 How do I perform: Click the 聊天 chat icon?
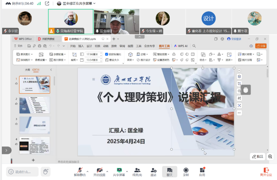pyautogui.click(x=169, y=172)
